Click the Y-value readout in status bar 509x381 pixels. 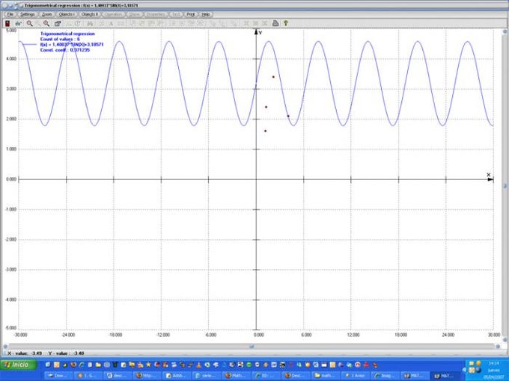tap(66, 353)
